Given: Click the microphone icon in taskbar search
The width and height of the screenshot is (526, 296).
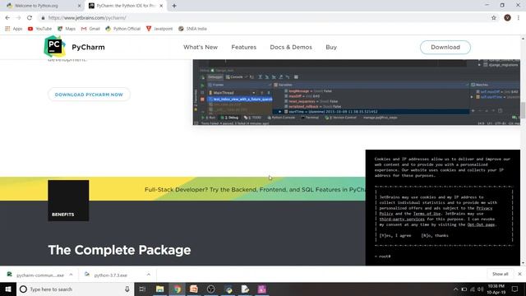Looking at the screenshot, I should pyautogui.click(x=127, y=289).
